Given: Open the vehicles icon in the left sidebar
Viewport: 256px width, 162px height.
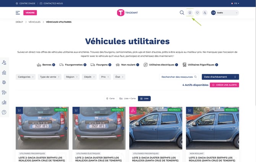Looking at the screenshot, I should point(4,92).
